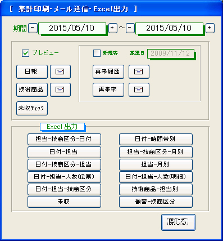Open the 再来率 report
The image size is (223, 241).
pyautogui.click(x=108, y=90)
